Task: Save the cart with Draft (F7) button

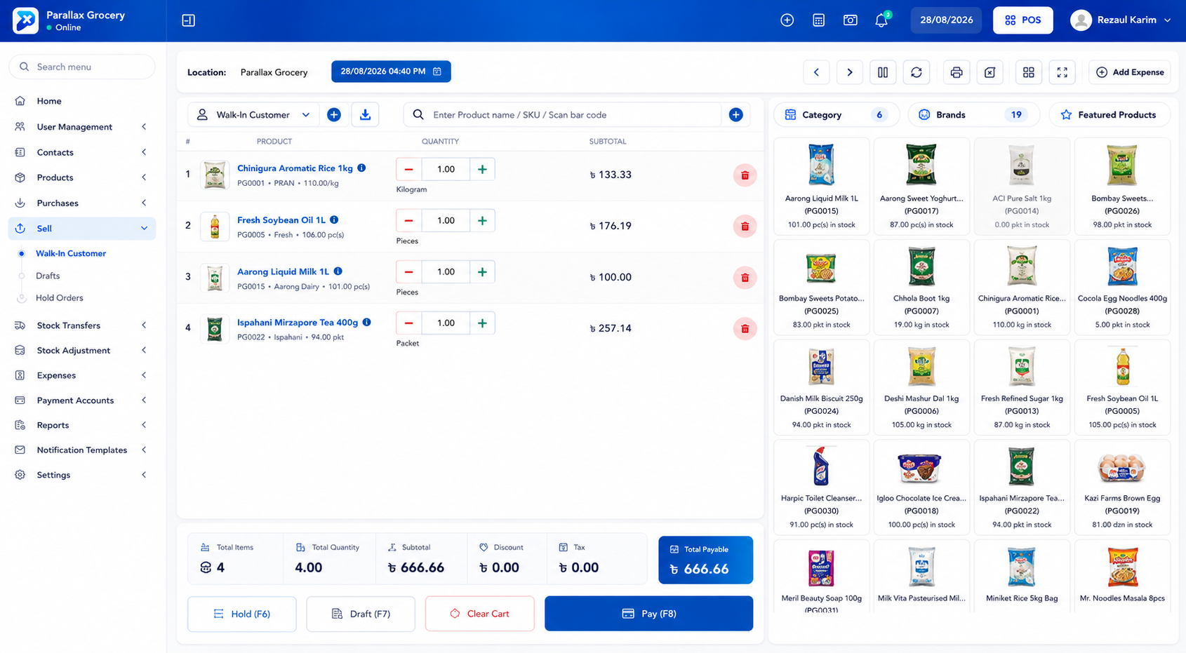Action: 361,614
